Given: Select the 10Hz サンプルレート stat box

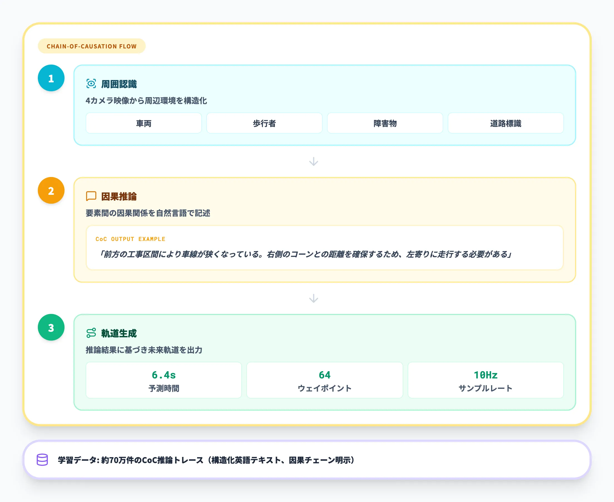Looking at the screenshot, I should tap(486, 380).
